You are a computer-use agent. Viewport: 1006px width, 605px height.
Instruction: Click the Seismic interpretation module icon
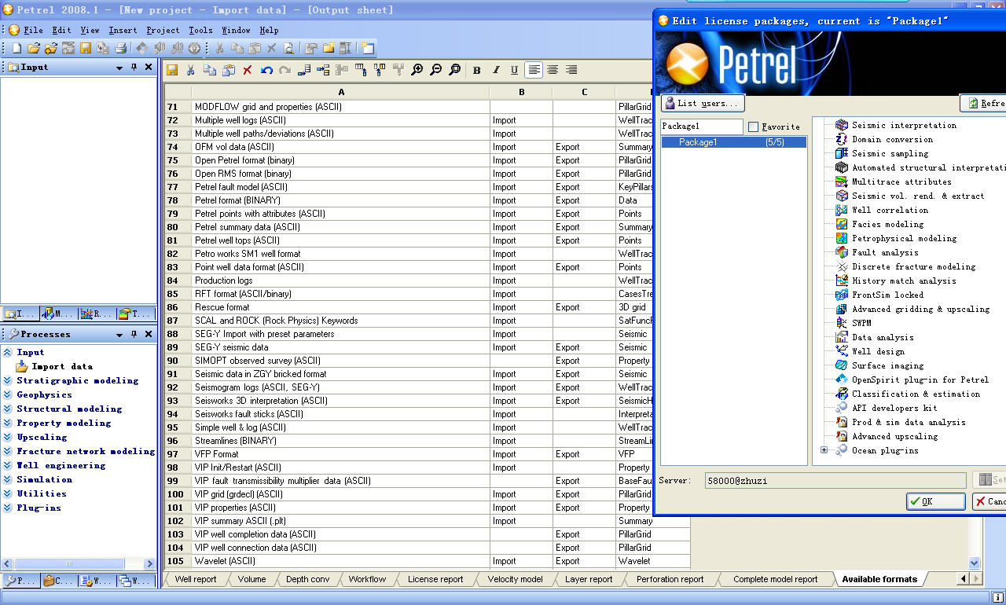[x=842, y=125]
